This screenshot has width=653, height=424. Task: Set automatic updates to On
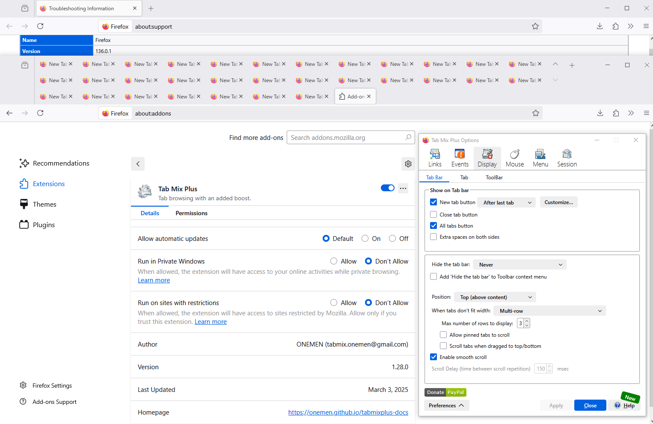tap(365, 239)
